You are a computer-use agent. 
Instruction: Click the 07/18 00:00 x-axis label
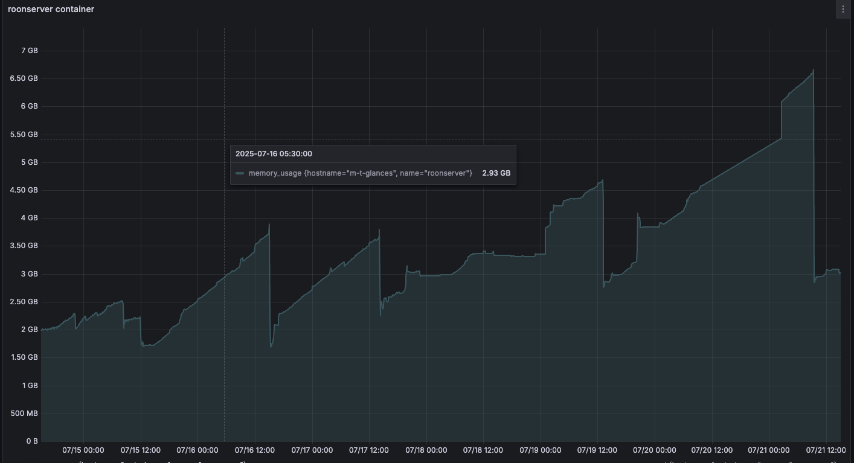tap(426, 450)
